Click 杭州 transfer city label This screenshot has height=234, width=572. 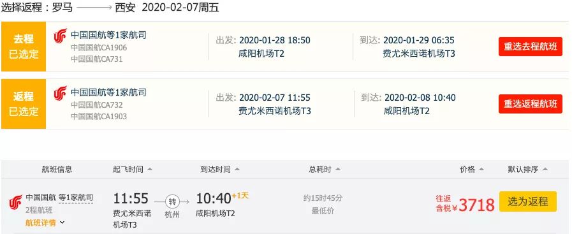pyautogui.click(x=172, y=215)
